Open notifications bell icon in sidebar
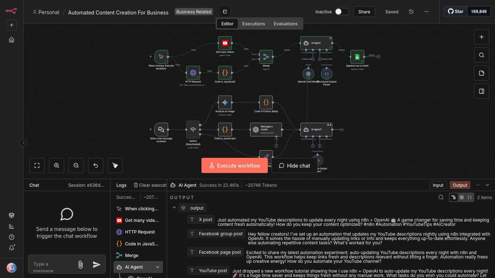The height and width of the screenshot is (278, 495). point(12,248)
